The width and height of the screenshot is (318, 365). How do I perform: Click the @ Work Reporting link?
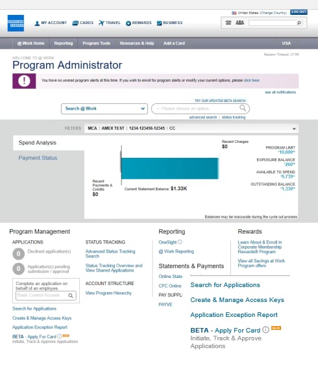click(176, 251)
